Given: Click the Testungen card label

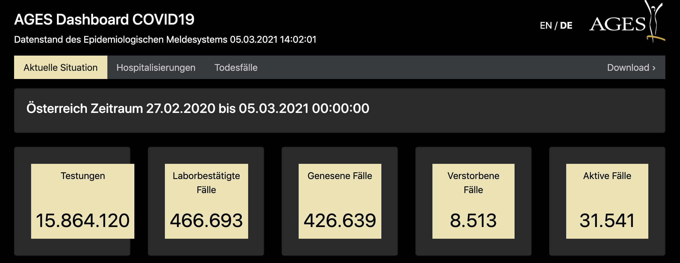Looking at the screenshot, I should [x=83, y=176].
